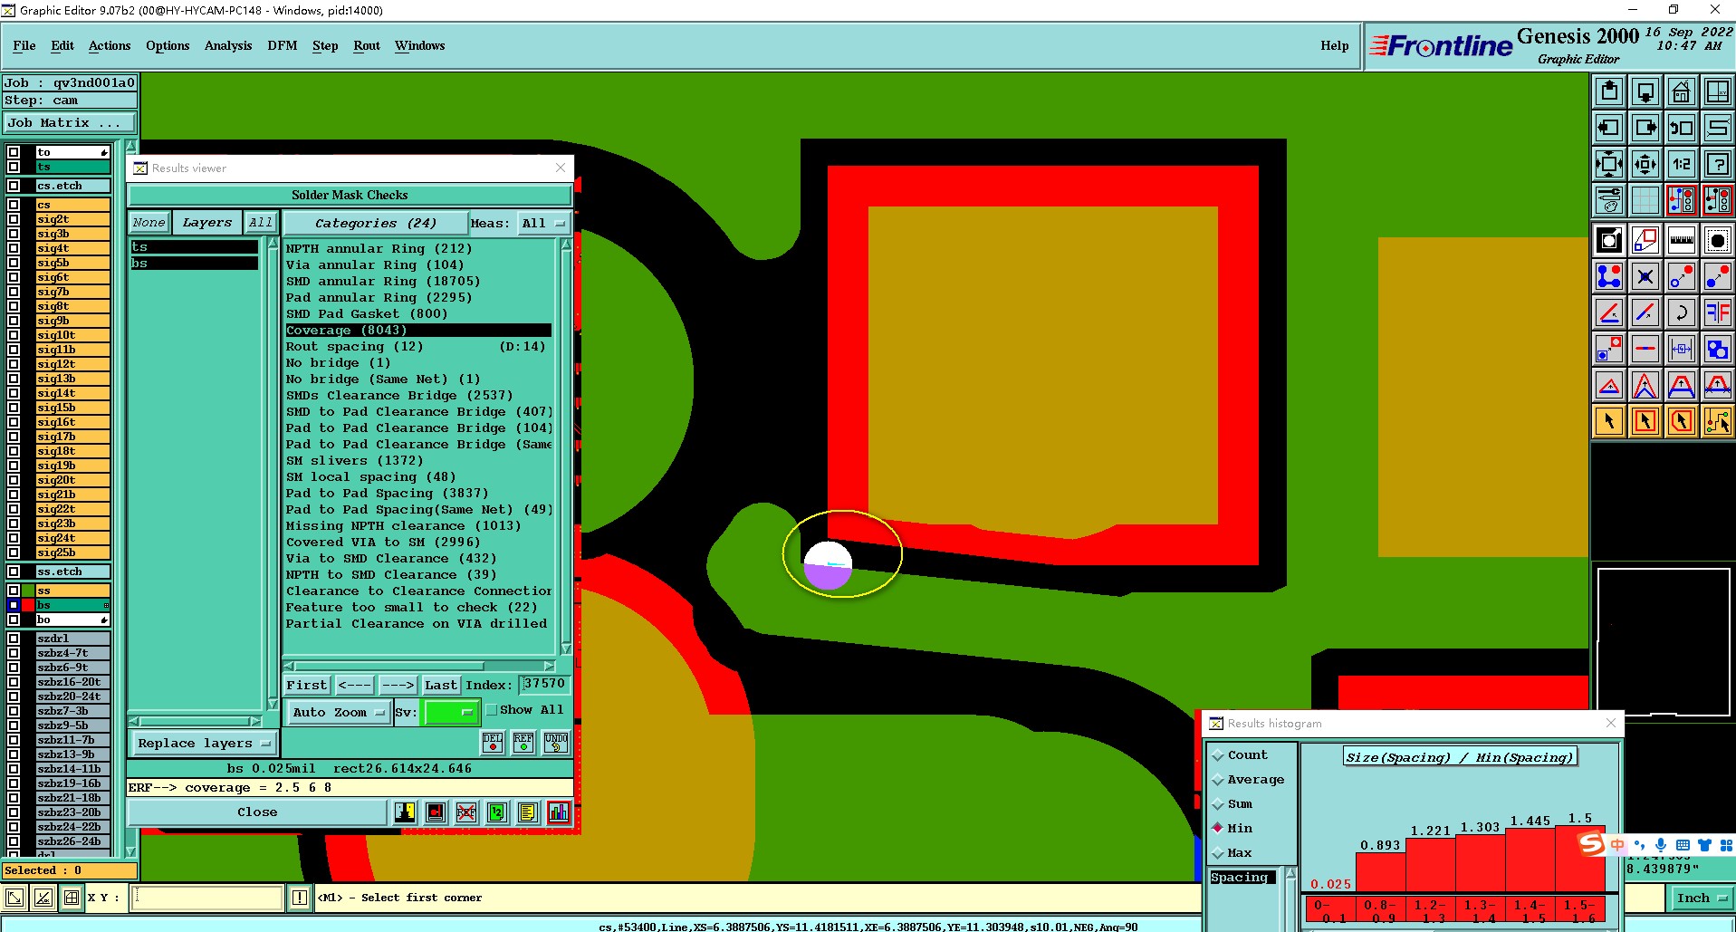The height and width of the screenshot is (932, 1736).
Task: Go to the next result arrow button
Action: [x=398, y=686]
